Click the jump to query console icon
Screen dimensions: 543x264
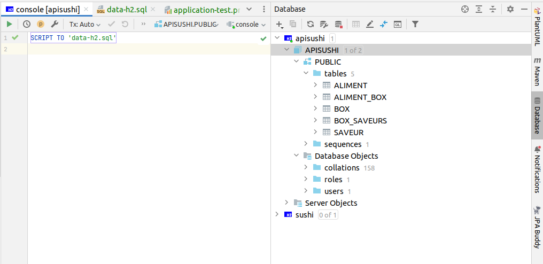coord(384,24)
